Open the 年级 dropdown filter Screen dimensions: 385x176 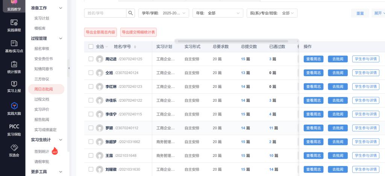[217, 13]
